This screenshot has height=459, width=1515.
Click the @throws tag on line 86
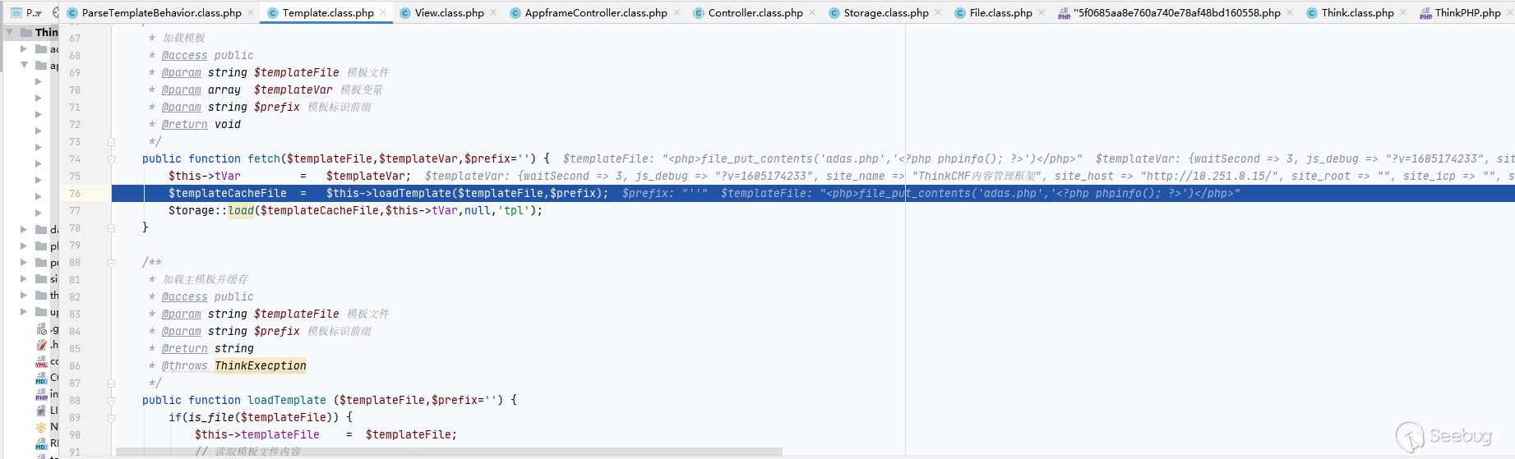[x=184, y=365]
